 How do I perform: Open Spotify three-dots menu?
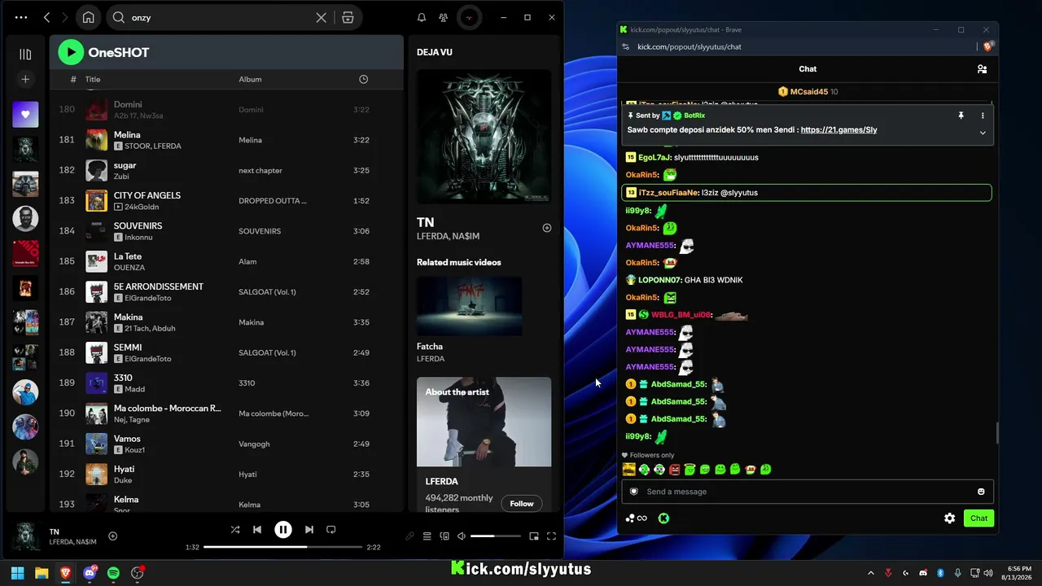[x=21, y=17]
